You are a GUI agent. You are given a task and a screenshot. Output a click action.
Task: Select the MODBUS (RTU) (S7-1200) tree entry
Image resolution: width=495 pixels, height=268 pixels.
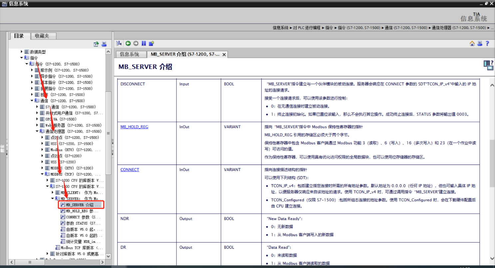point(72,168)
